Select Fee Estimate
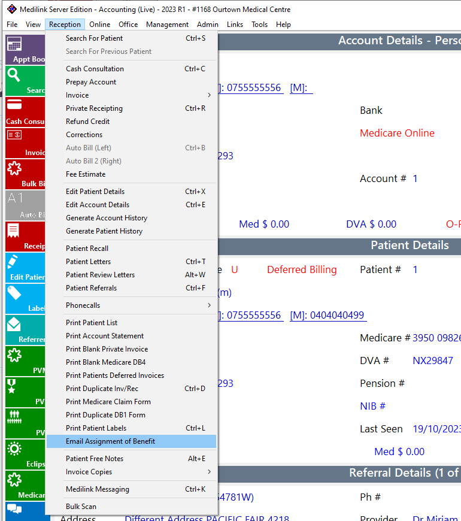 (132, 174)
